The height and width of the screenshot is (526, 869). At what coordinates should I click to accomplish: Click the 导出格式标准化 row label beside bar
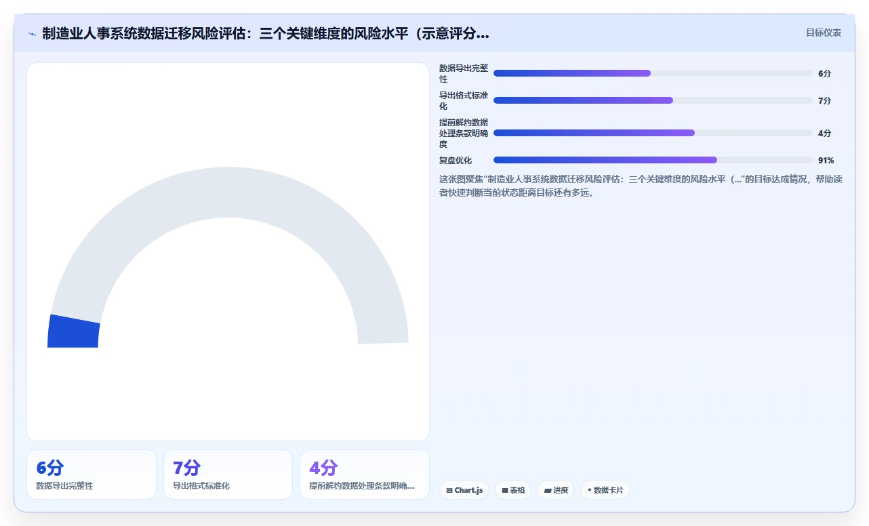464,101
